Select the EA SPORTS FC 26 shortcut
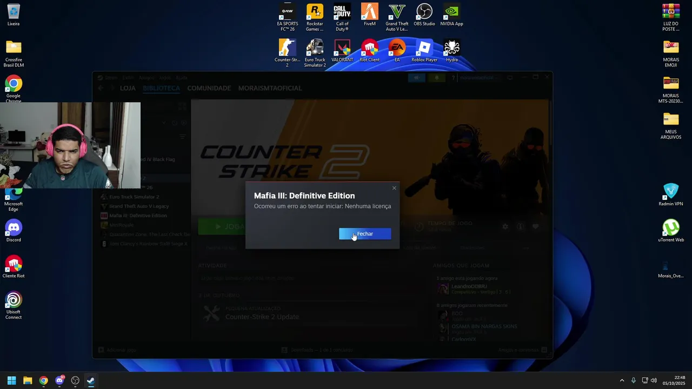The height and width of the screenshot is (389, 692). [288, 17]
